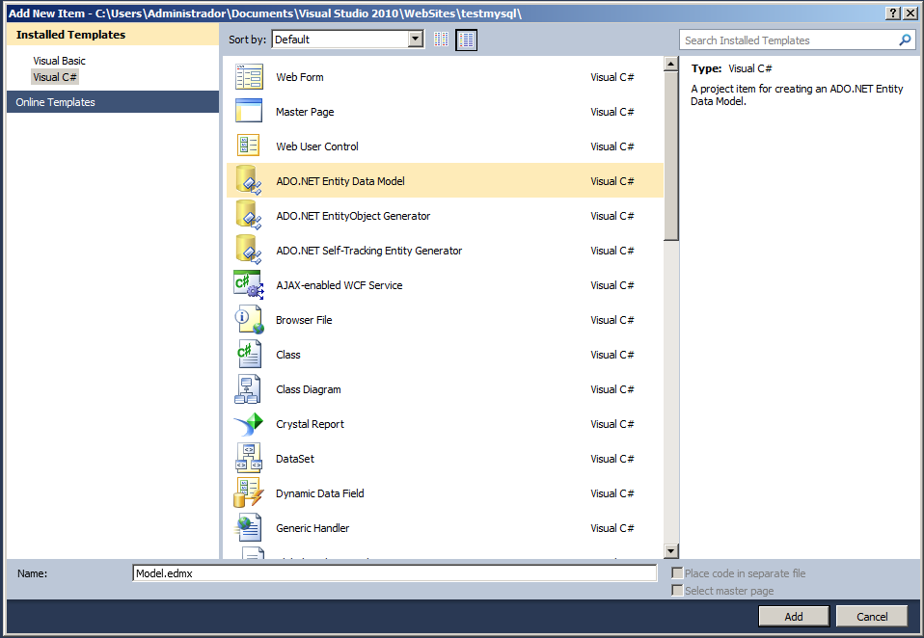Select the Master Page template icon
The width and height of the screenshot is (924, 638).
(x=247, y=111)
